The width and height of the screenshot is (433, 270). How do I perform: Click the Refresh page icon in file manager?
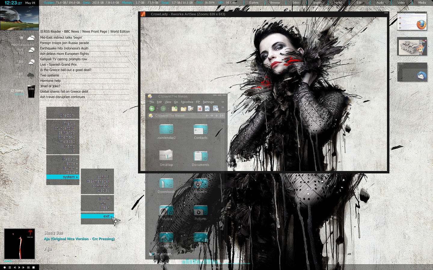pyautogui.click(x=207, y=109)
